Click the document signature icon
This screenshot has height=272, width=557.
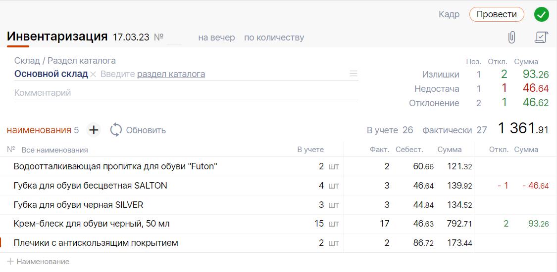pos(541,37)
